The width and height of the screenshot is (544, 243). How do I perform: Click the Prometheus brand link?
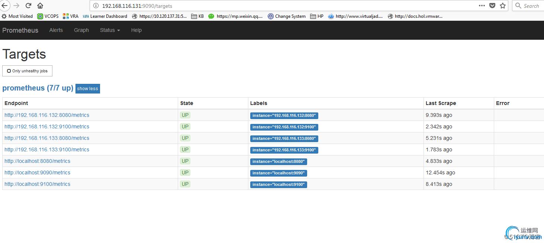click(x=20, y=30)
